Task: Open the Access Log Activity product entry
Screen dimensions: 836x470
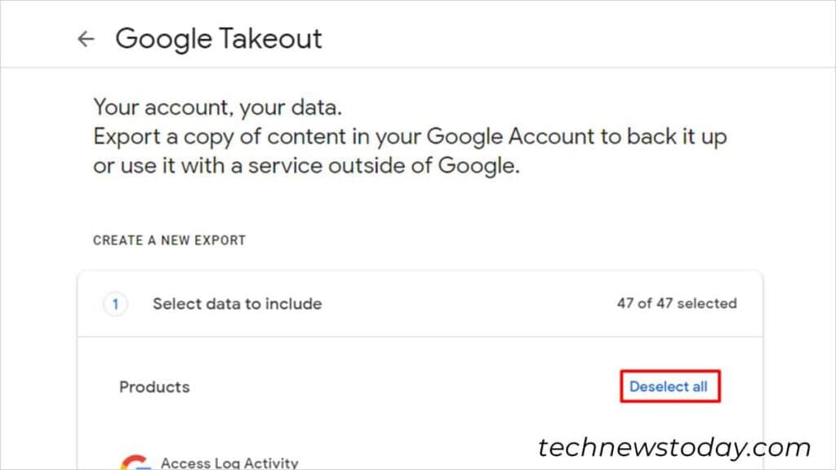Action: tap(231, 462)
